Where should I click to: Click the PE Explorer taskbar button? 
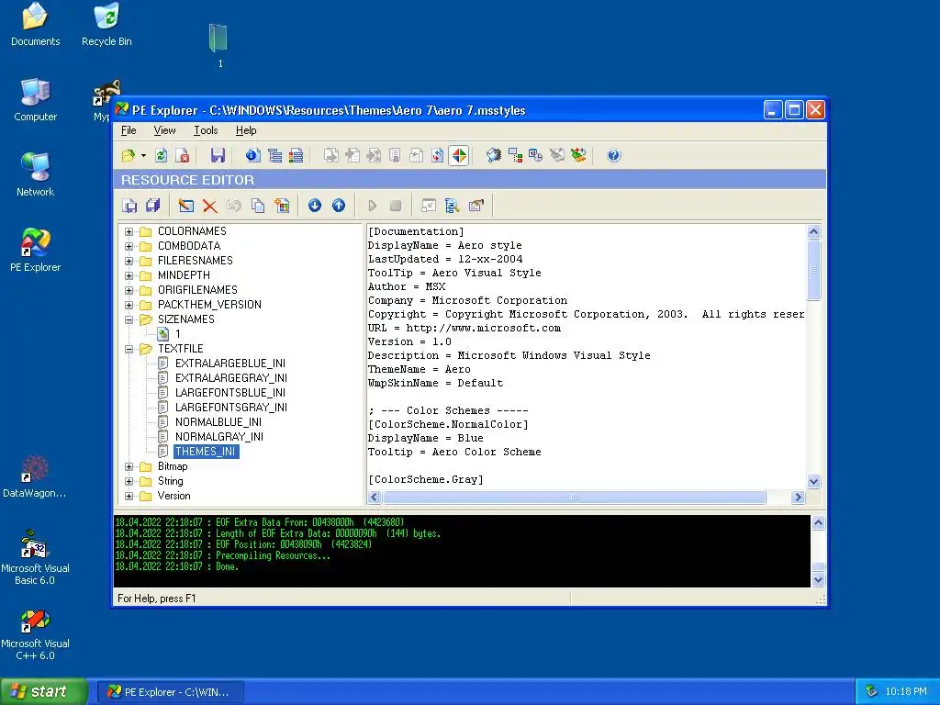pyautogui.click(x=170, y=692)
